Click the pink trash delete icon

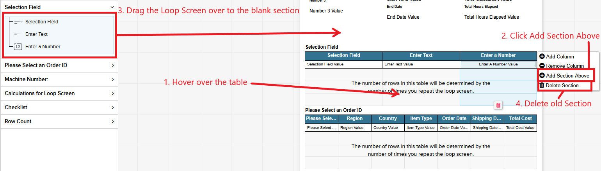tap(498, 105)
